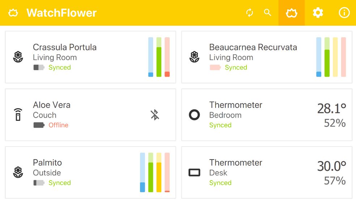Open the about info icon

[x=344, y=13]
